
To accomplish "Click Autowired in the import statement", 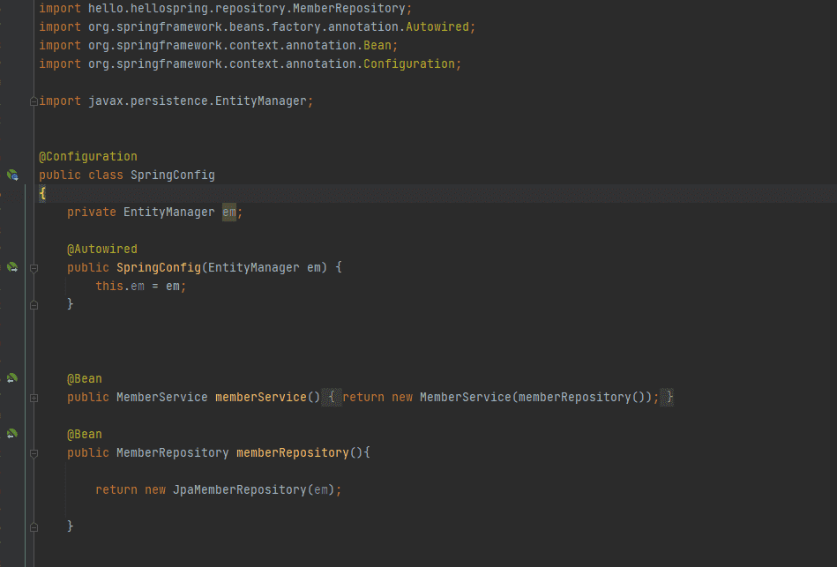I will click(437, 26).
